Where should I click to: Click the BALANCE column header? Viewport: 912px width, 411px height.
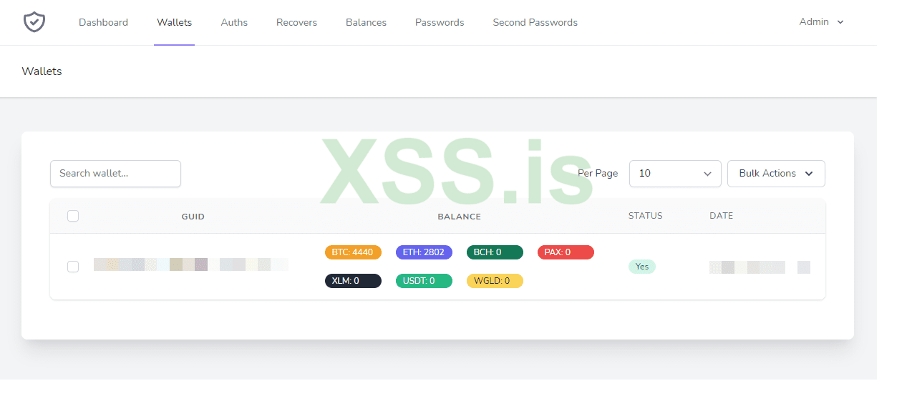tap(459, 217)
